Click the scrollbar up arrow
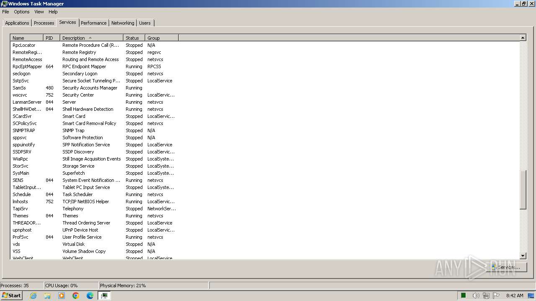536x301 pixels. coord(523,38)
